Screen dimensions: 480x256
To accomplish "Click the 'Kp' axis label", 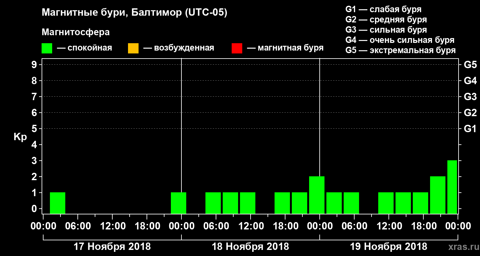I will [20, 137].
